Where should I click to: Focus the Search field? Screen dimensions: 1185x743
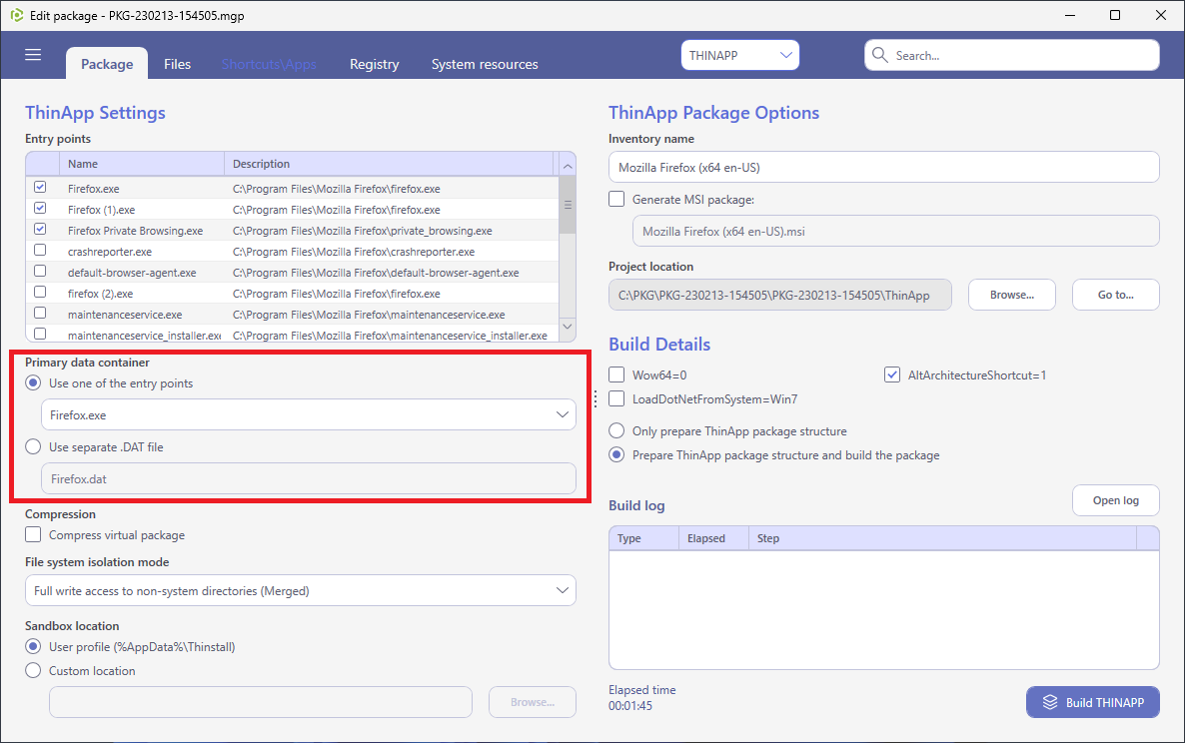(1012, 55)
